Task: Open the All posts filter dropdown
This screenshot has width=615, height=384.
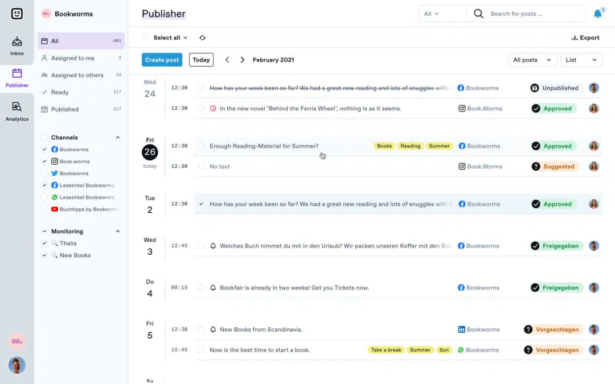Action: [532, 59]
